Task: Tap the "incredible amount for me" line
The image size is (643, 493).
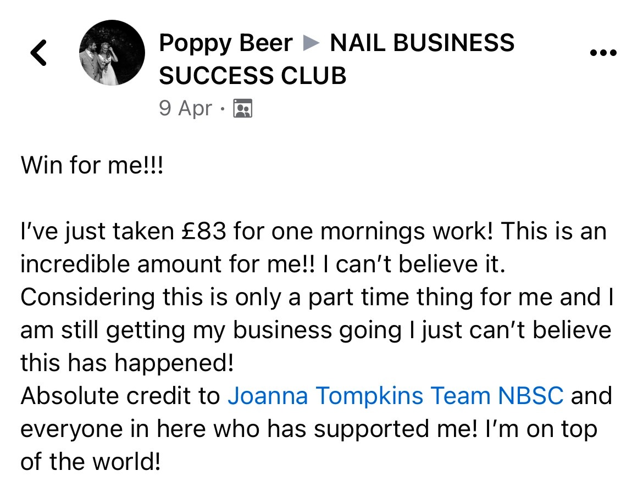Action: click(x=263, y=264)
